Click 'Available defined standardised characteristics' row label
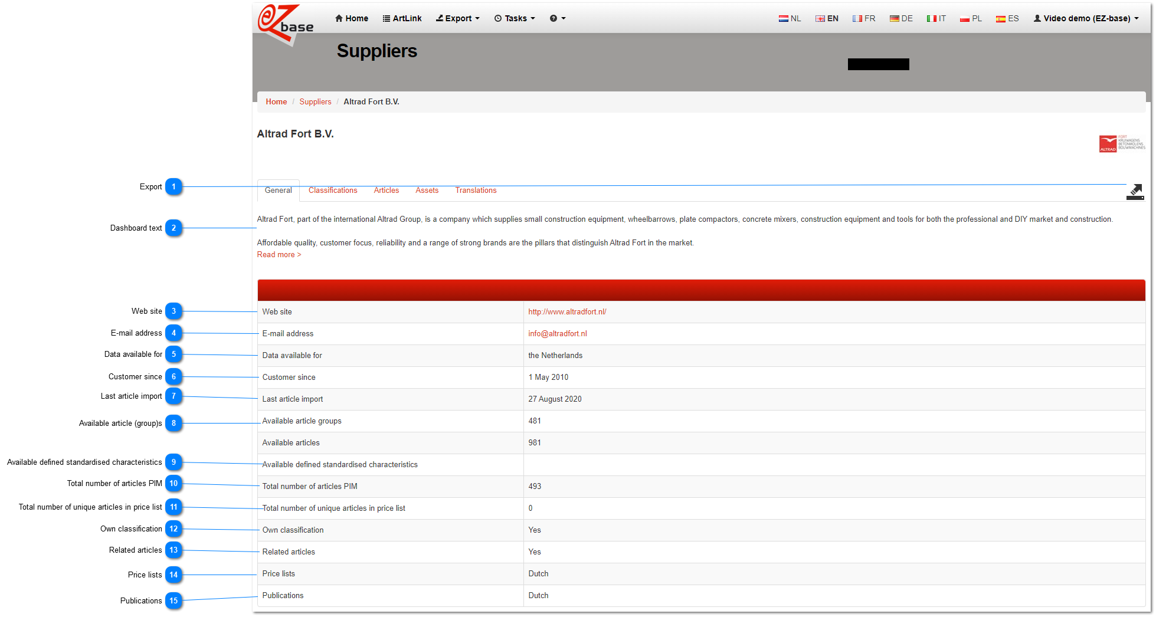The image size is (1156, 617). click(340, 465)
